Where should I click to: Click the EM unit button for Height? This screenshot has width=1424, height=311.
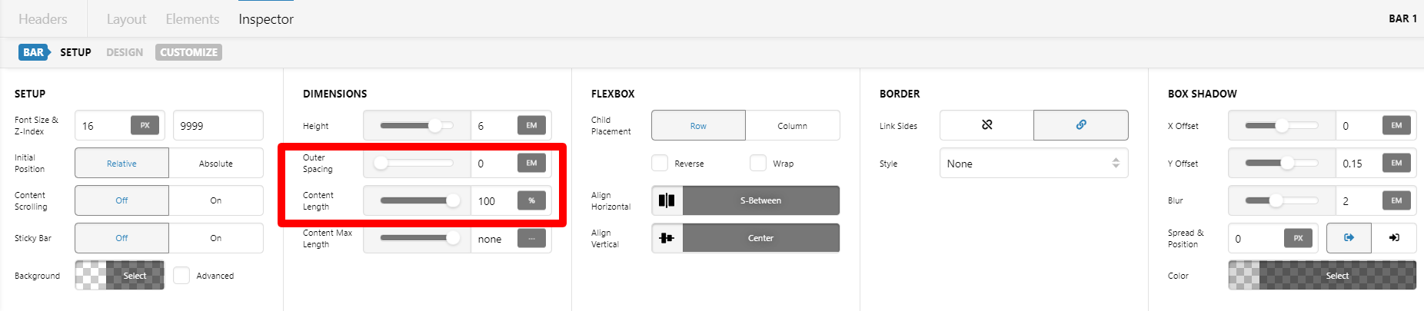[531, 125]
